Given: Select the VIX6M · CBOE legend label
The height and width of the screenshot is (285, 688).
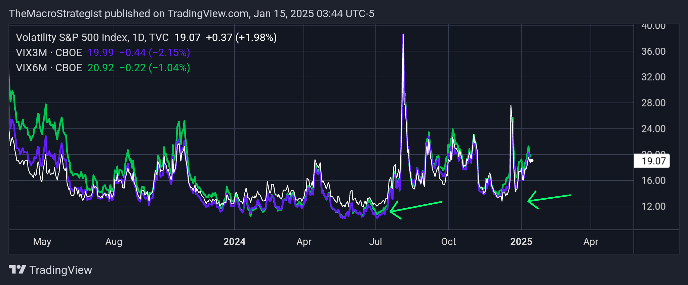Looking at the screenshot, I should tap(49, 68).
